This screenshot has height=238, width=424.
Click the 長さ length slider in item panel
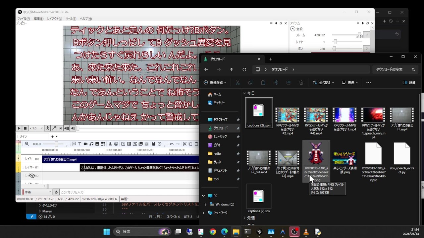click(346, 49)
